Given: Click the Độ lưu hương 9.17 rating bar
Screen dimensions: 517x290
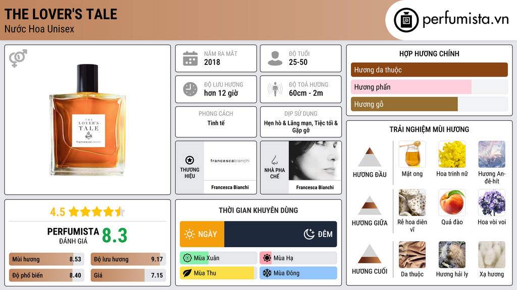Looking at the screenshot, I should point(128,259).
